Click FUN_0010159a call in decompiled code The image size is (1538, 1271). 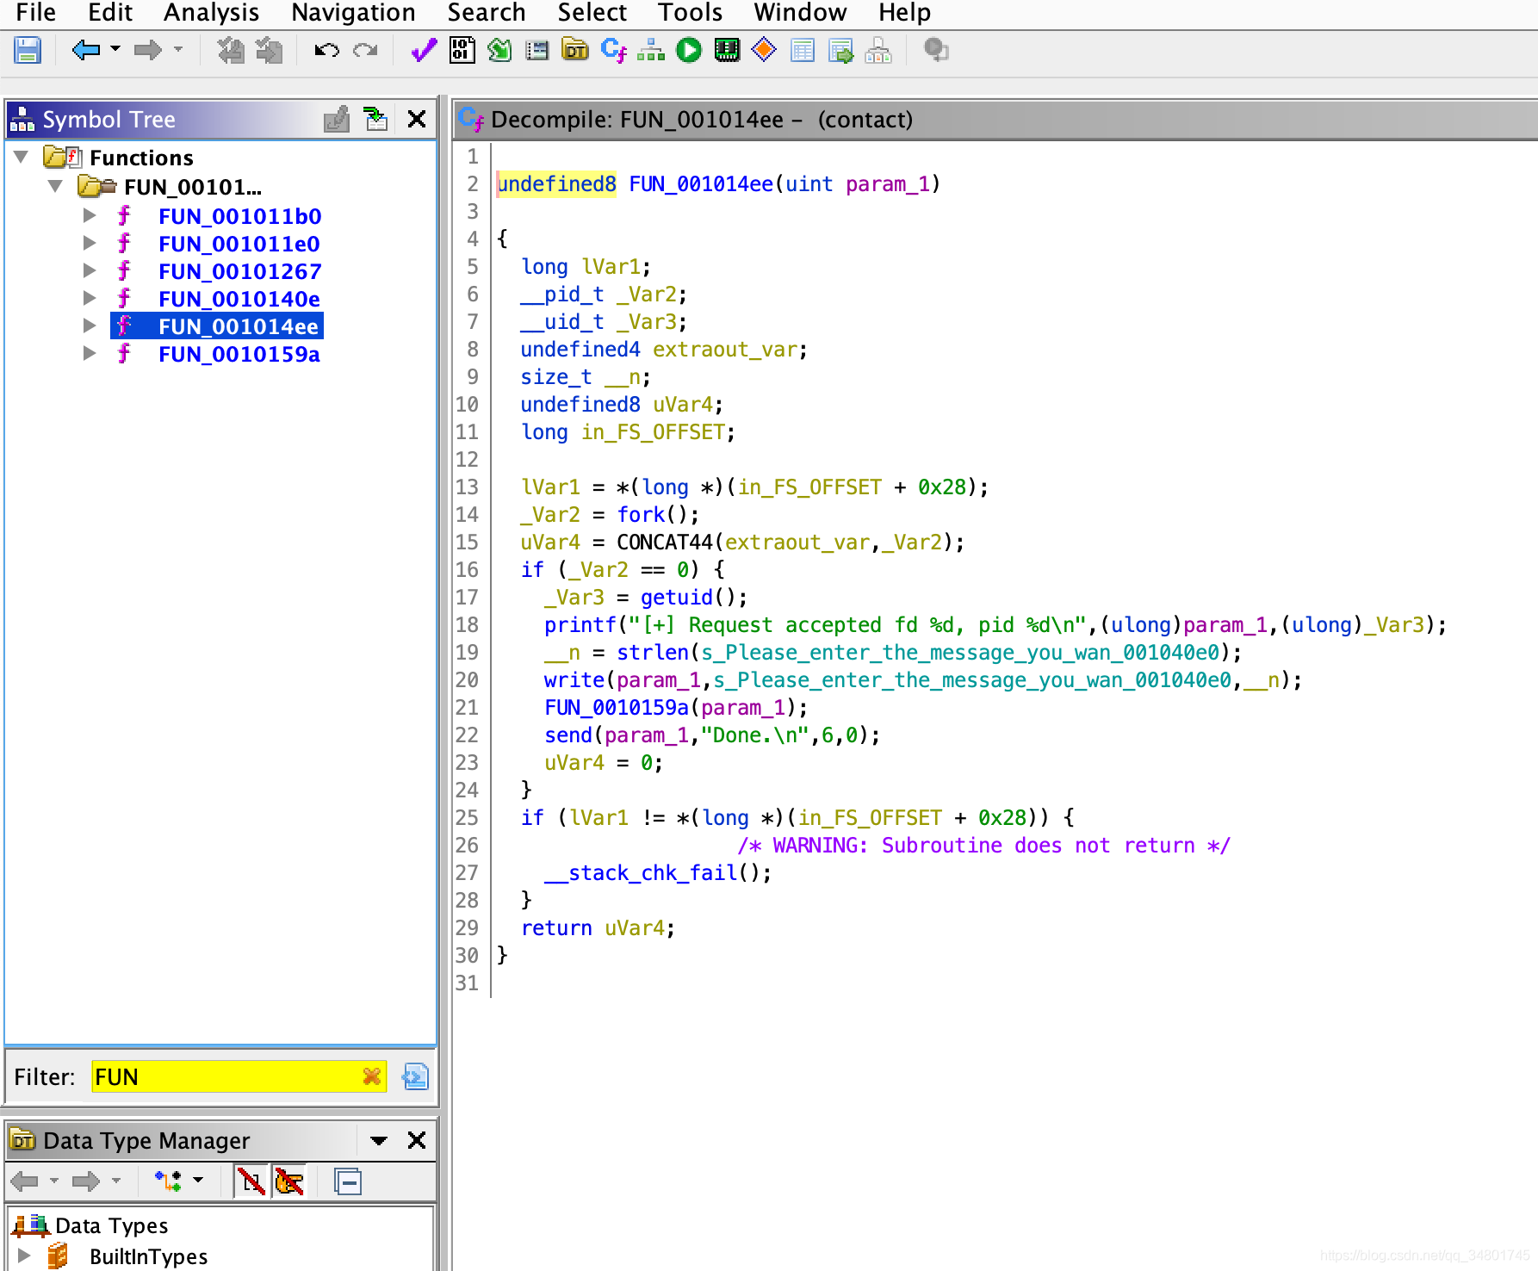tap(617, 708)
